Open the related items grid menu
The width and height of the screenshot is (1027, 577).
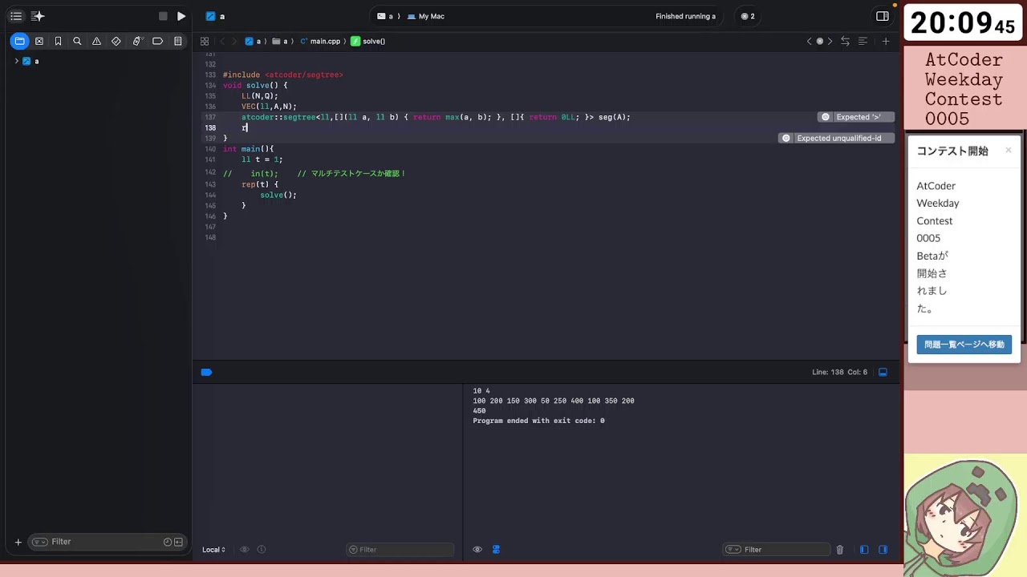(x=205, y=41)
